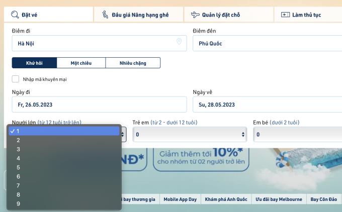
Task: Switch to Một chiều trip type
Action: 81,63
